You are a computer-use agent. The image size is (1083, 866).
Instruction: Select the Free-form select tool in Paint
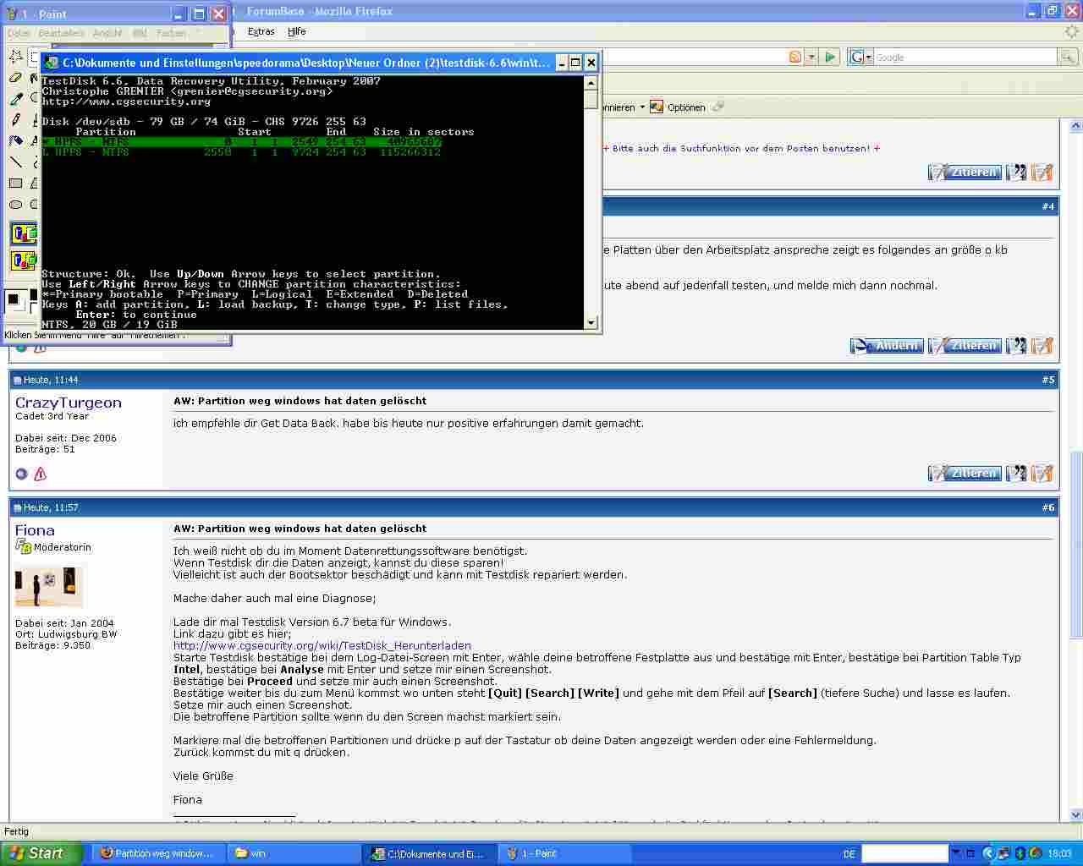tap(15, 57)
